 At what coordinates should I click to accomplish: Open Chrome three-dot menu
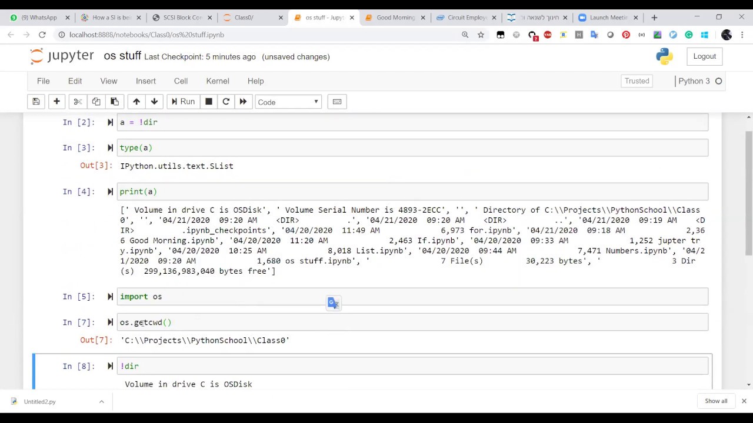pos(742,35)
